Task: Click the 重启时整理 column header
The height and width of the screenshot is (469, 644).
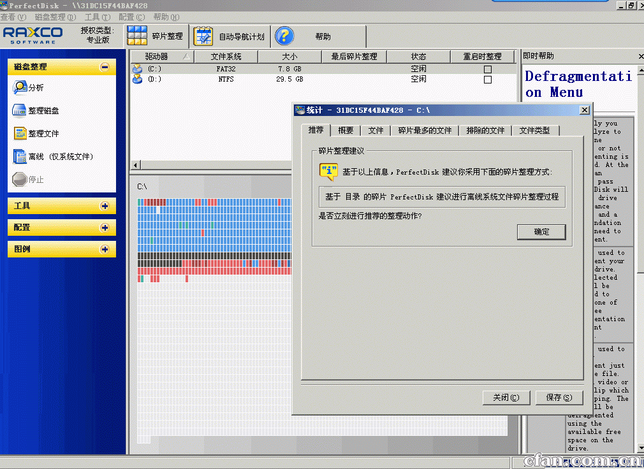Action: pyautogui.click(x=482, y=57)
